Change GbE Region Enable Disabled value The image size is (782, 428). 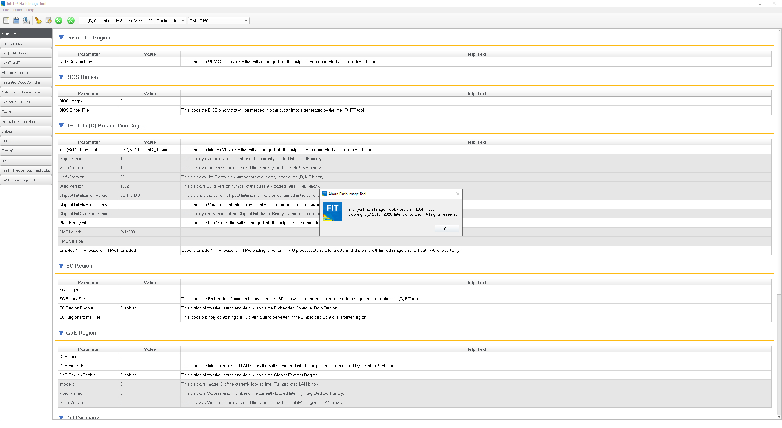click(150, 375)
